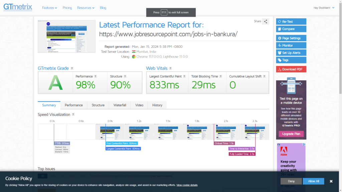
Task: Click the 29ms Total Blocking Time value
Action: point(203,85)
